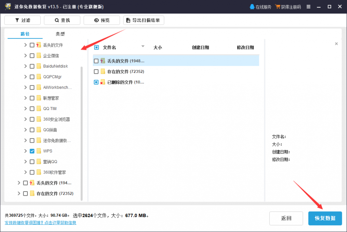Select 存在的文件 (72352) text in file list

[126, 72]
